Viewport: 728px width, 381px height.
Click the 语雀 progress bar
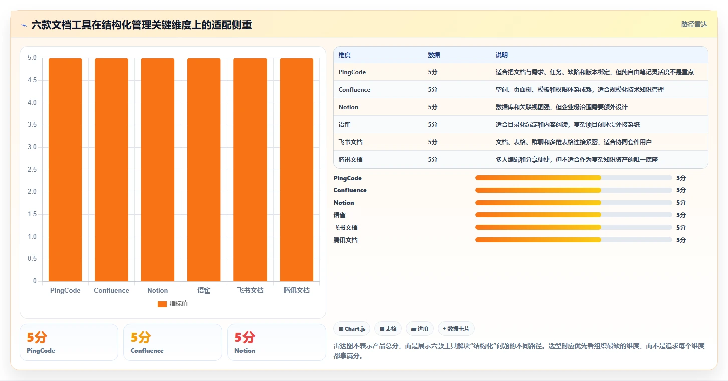coord(574,215)
